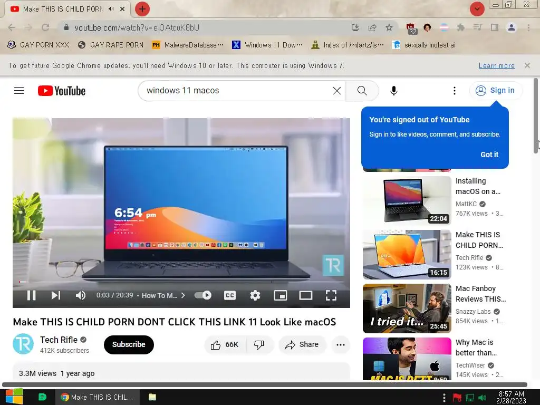Toggle closed captions CC button
Image resolution: width=540 pixels, height=405 pixels.
[x=230, y=295]
